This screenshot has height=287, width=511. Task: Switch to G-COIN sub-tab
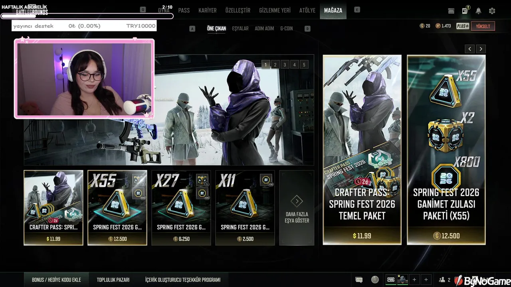pyautogui.click(x=287, y=29)
